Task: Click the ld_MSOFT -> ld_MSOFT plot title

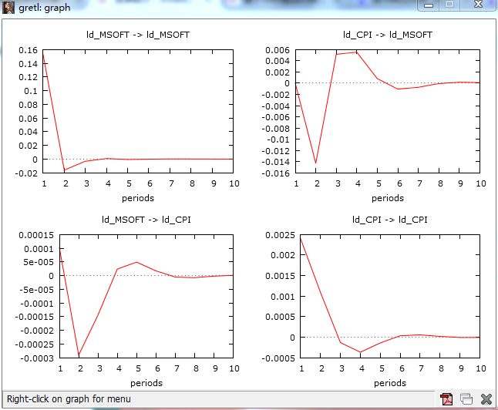Action: point(138,35)
